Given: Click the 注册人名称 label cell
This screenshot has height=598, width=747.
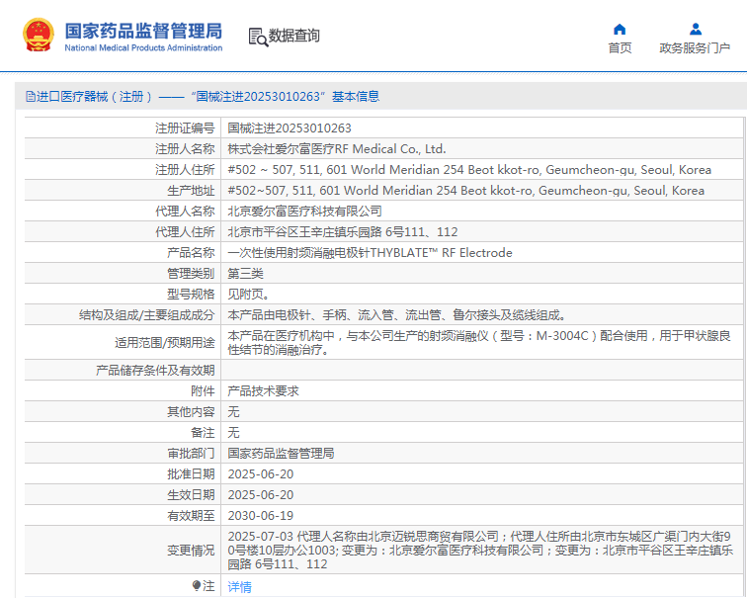Looking at the screenshot, I should pos(123,148).
